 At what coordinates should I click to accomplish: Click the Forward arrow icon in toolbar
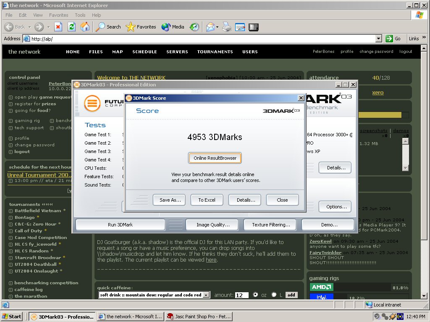39,27
